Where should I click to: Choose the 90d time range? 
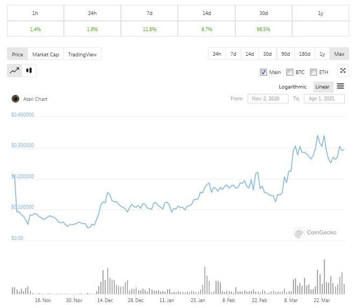click(x=285, y=54)
